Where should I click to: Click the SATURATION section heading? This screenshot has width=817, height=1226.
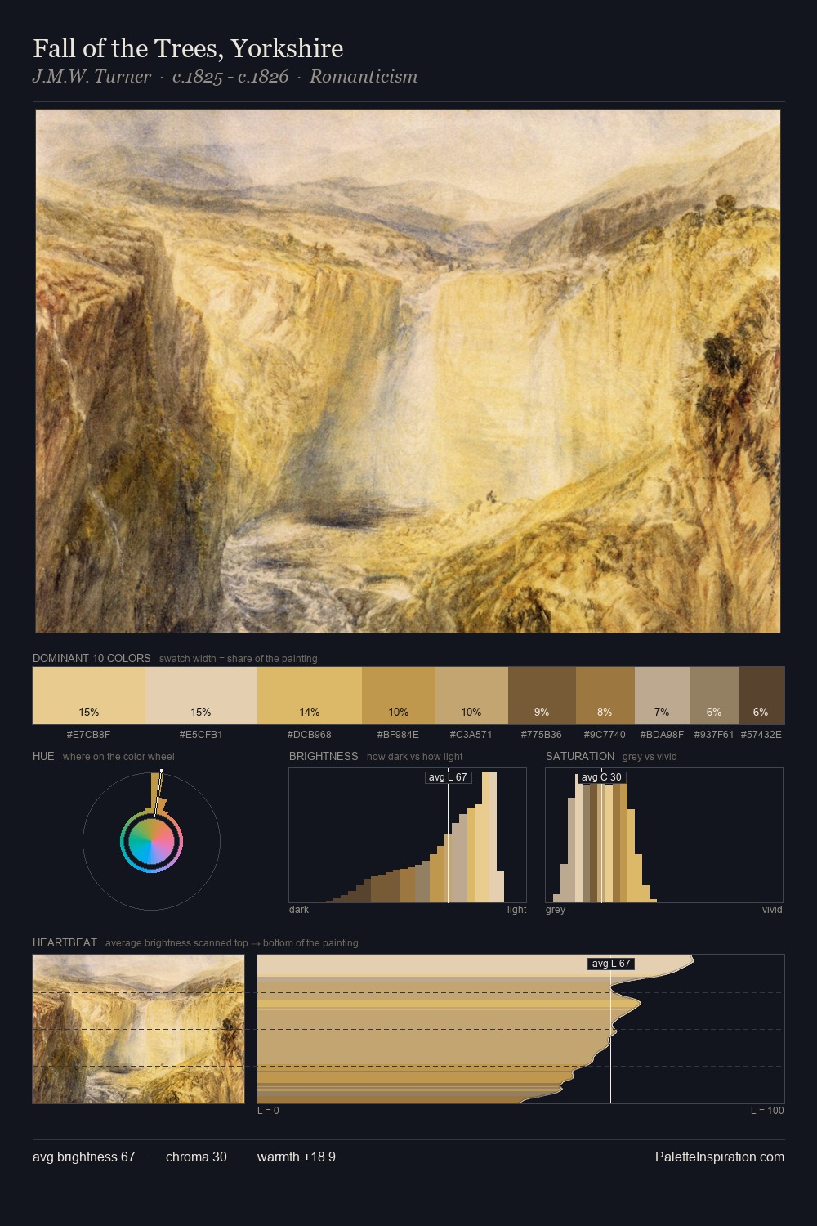click(x=580, y=756)
